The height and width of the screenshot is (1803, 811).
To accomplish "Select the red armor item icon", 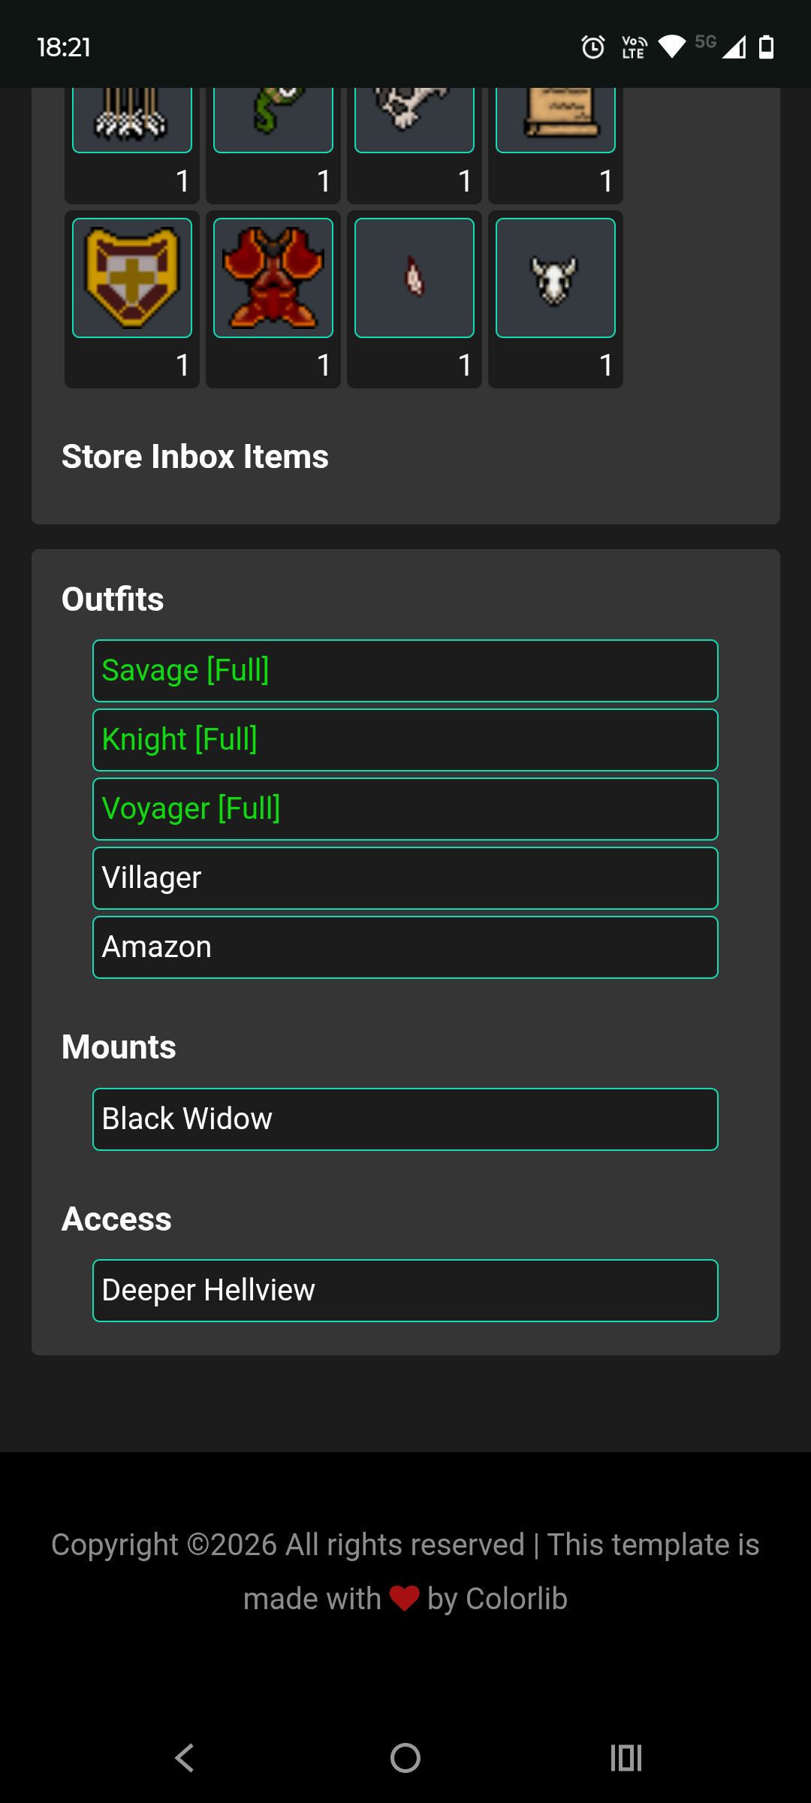I will pyautogui.click(x=273, y=278).
